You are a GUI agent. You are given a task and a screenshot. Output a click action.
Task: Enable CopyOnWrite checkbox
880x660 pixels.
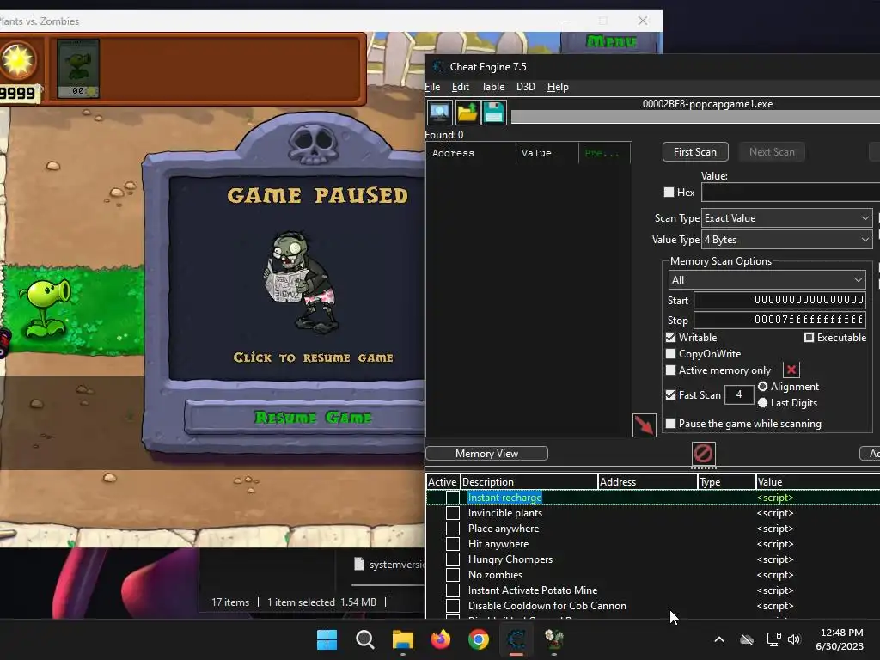pos(670,353)
